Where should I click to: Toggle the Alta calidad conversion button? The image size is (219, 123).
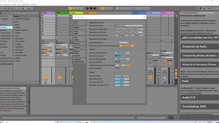coord(127,46)
